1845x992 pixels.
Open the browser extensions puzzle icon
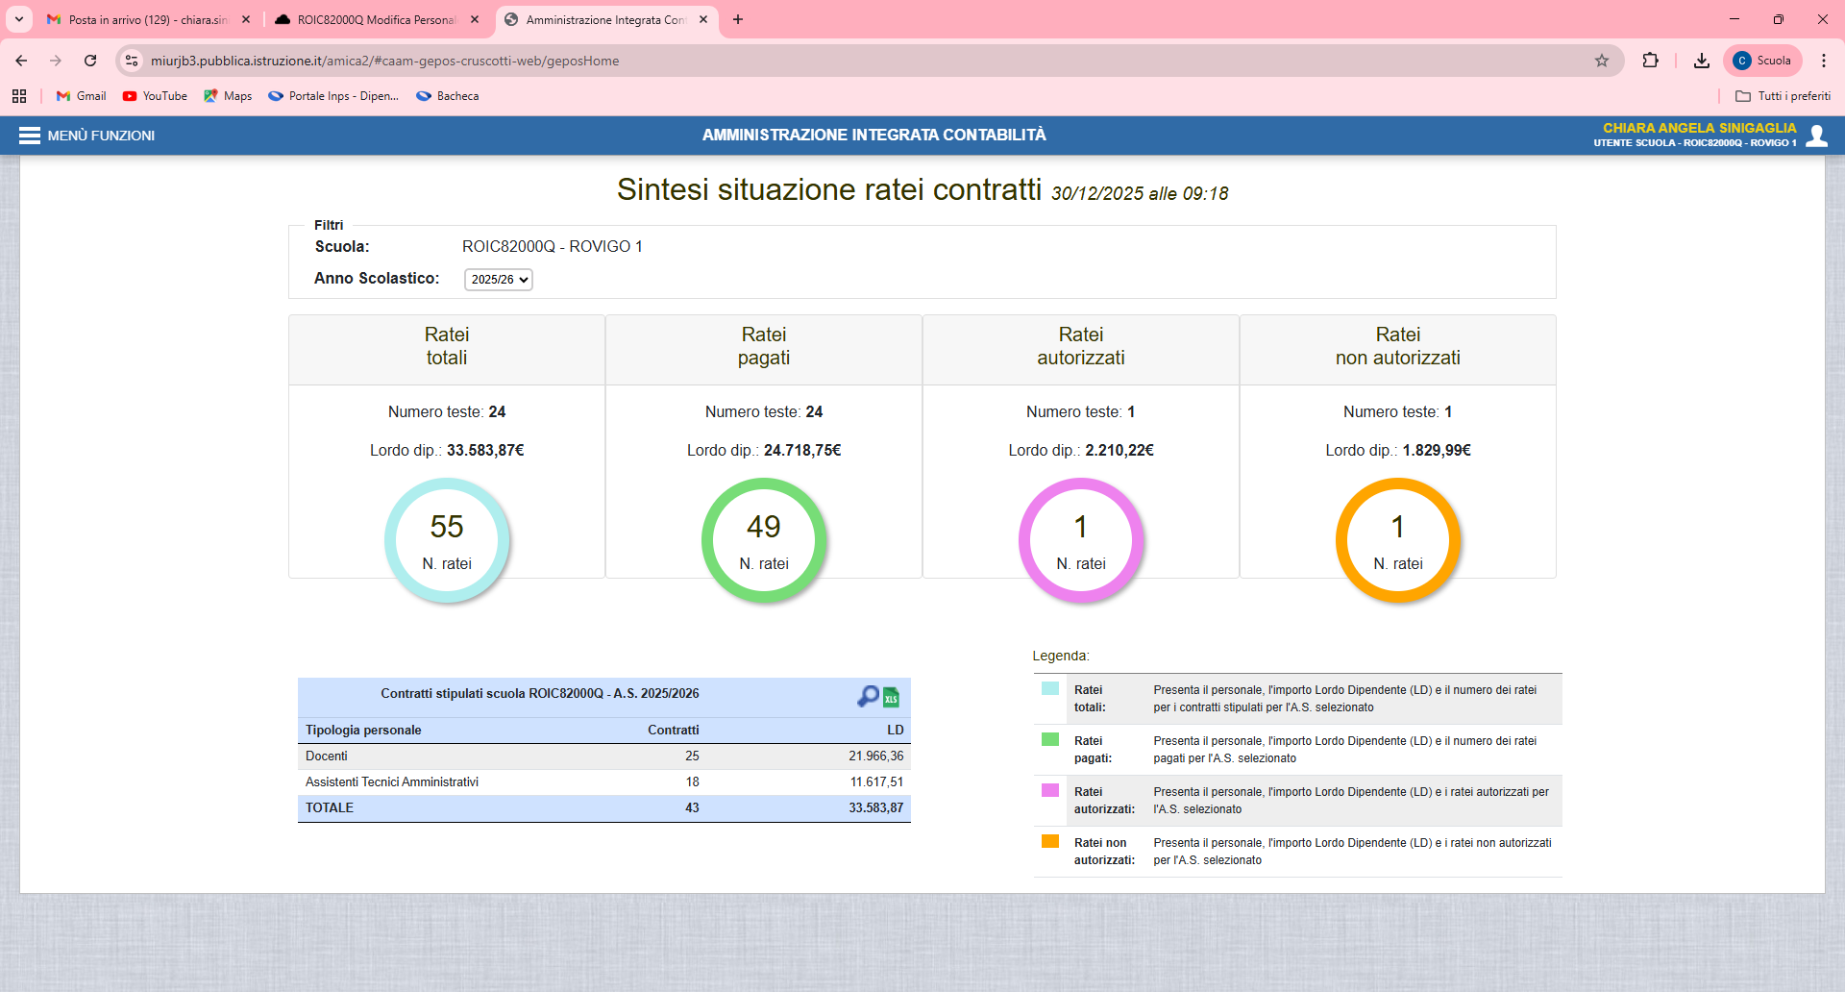pos(1651,61)
